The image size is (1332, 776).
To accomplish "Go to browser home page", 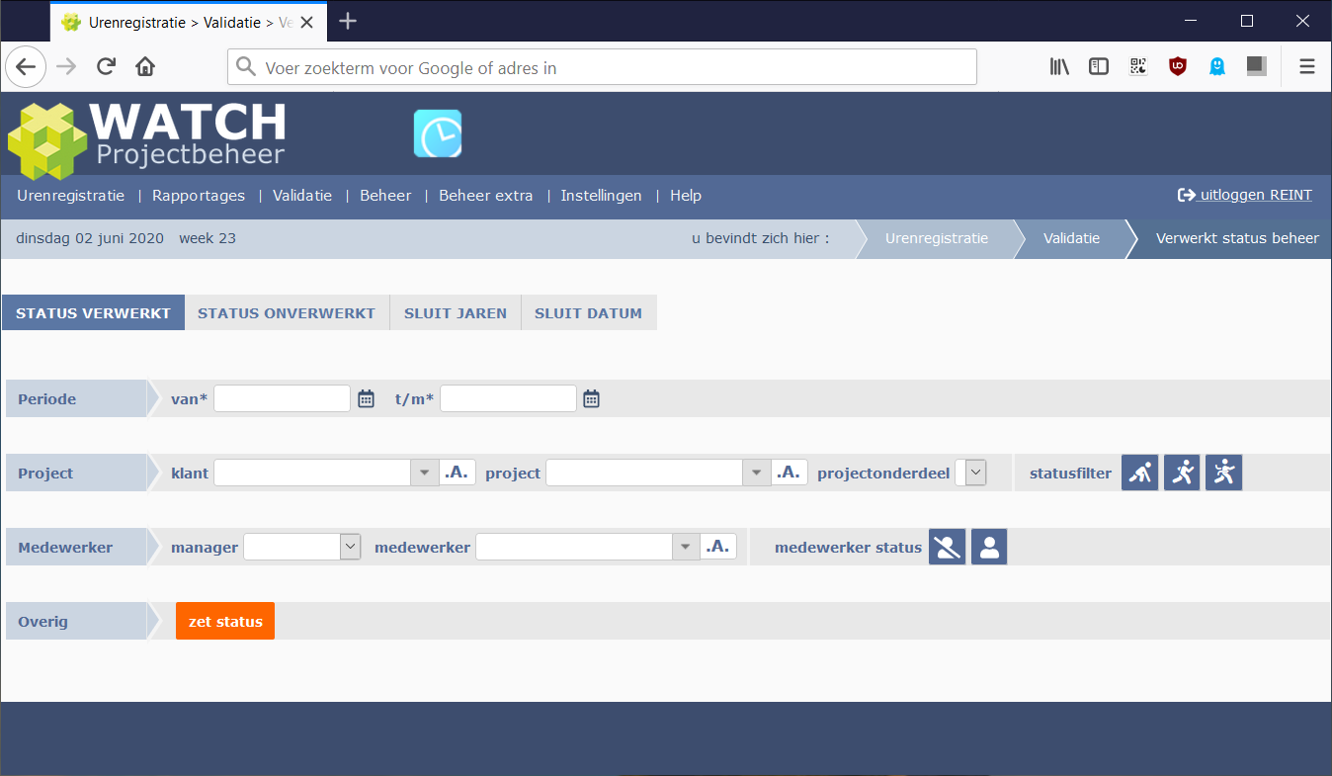I will point(145,67).
